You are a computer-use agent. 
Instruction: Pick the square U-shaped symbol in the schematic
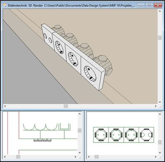click(64, 127)
